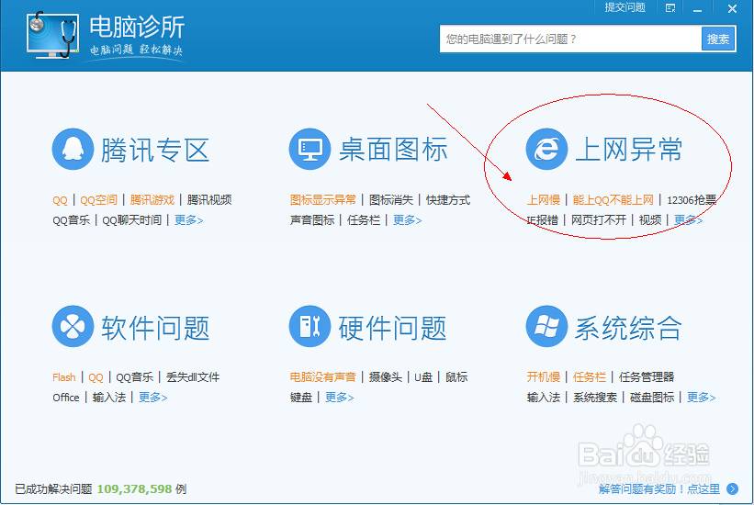The width and height of the screenshot is (754, 505).
Task: Select the 上网慢 link
Action: pos(544,200)
